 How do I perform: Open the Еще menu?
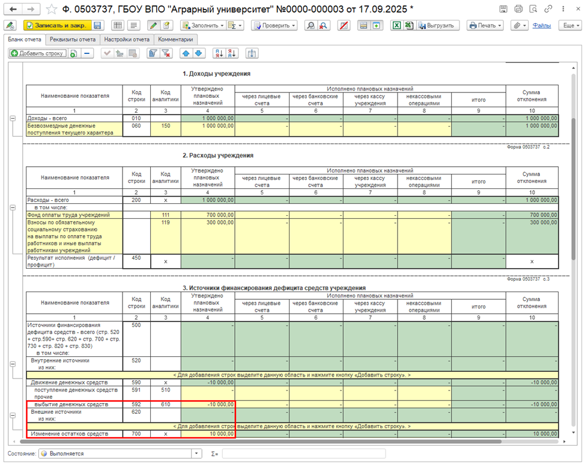[570, 25]
